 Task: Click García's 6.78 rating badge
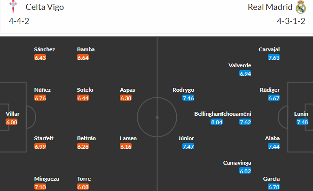pos(274,187)
